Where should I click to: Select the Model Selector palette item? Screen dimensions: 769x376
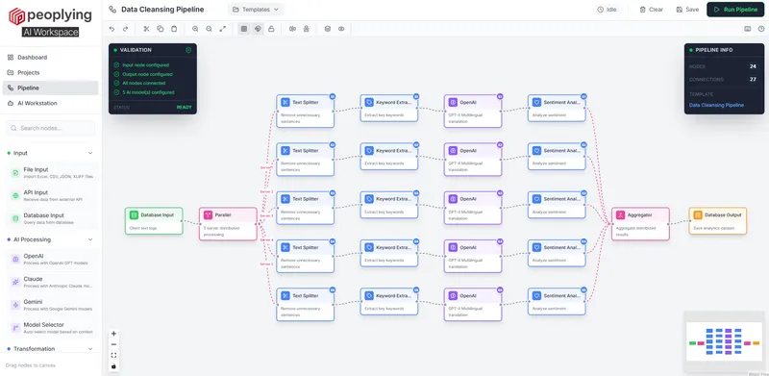[x=52, y=328]
